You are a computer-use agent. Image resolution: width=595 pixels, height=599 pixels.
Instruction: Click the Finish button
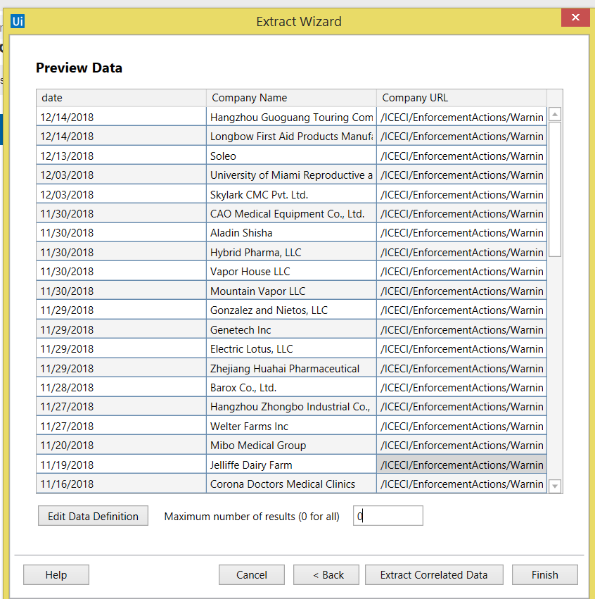[544, 574]
